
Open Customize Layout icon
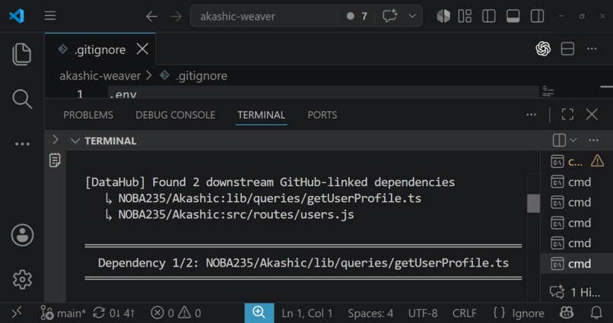coord(465,16)
